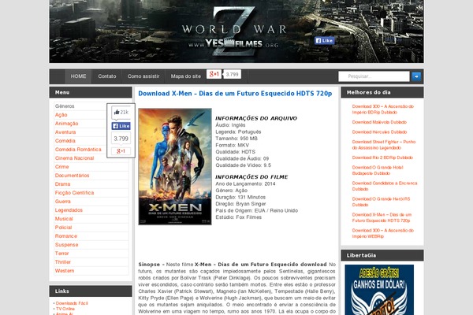
Task: Click the LibertaGia widget header
Action: pos(382,255)
